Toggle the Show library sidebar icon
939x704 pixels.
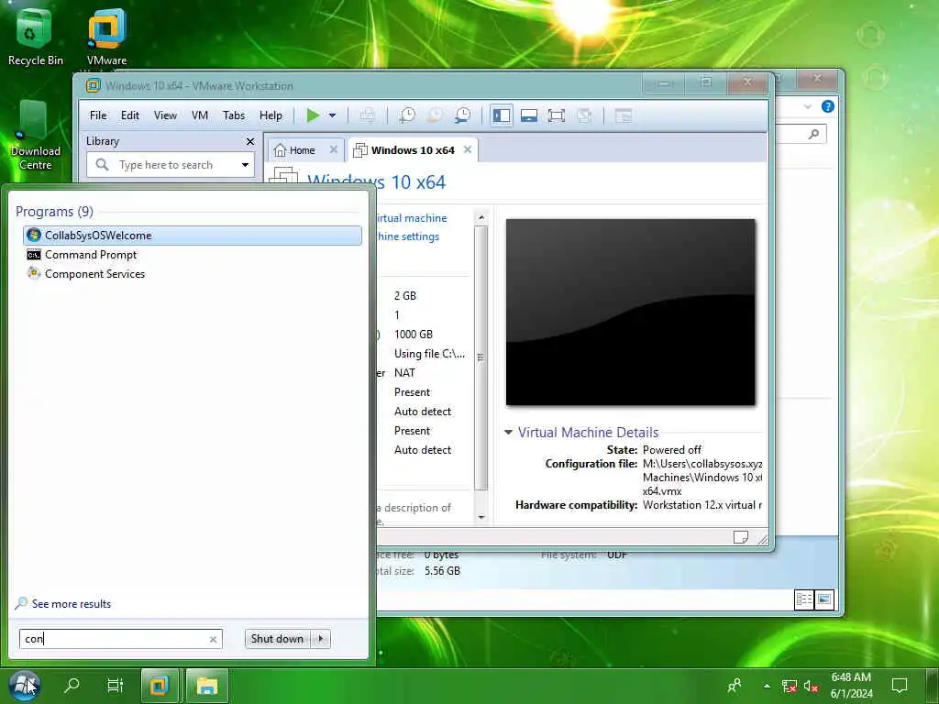[502, 115]
